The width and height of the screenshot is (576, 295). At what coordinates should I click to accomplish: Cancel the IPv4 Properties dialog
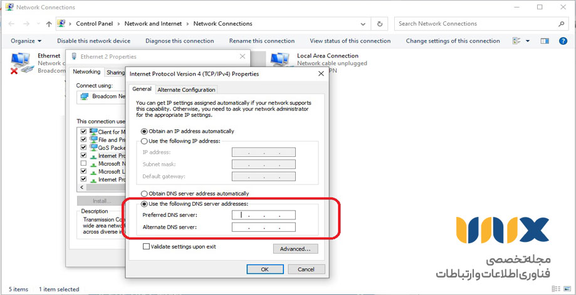click(306, 269)
